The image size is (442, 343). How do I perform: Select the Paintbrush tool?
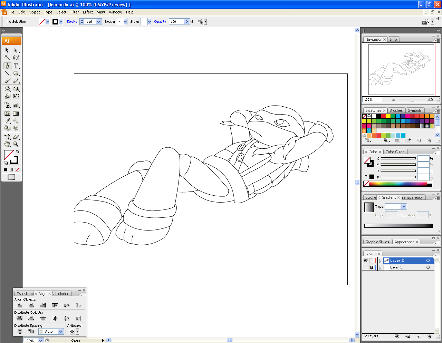point(7,80)
